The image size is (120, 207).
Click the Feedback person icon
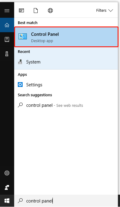coord(7,187)
